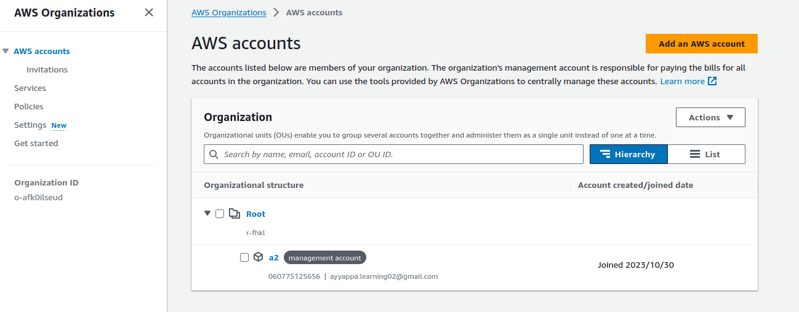The width and height of the screenshot is (799, 312).
Task: Open Settings in the sidebar
Action: pos(31,125)
